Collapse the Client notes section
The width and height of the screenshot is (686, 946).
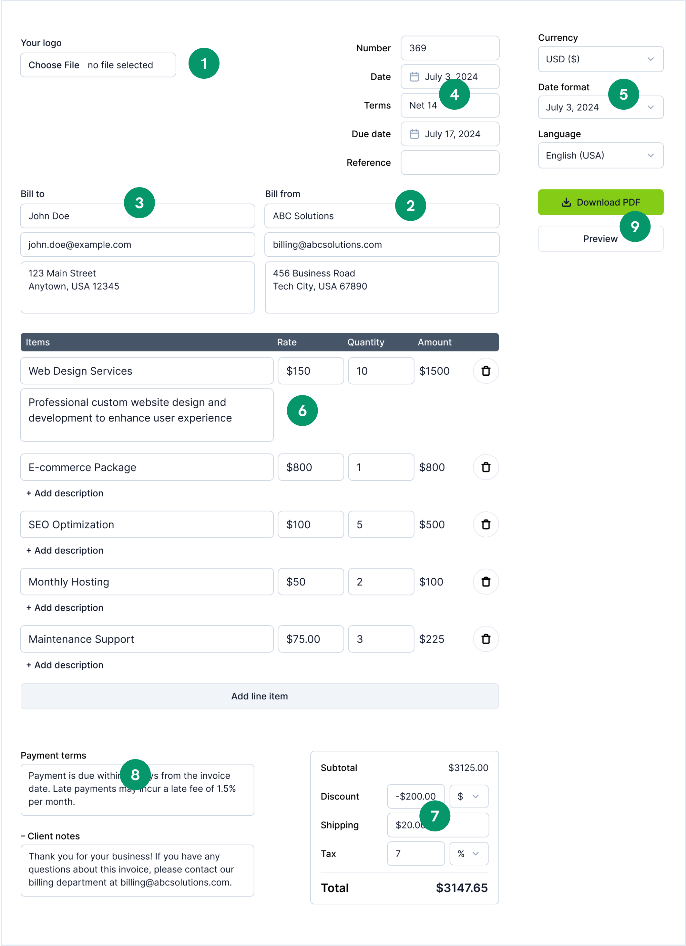coord(50,836)
